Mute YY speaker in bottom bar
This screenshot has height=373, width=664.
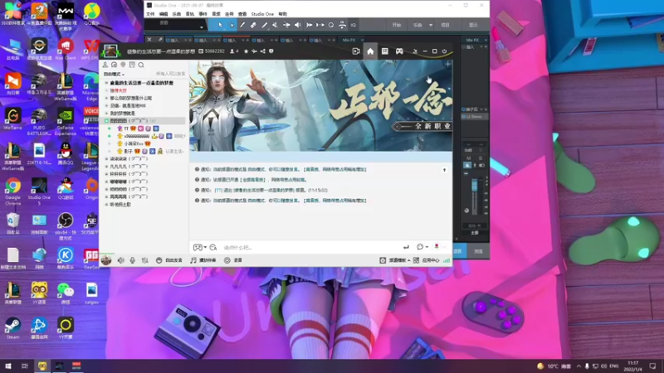(x=120, y=260)
